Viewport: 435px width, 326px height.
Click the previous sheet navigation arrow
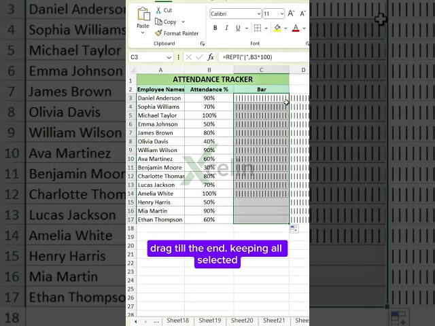(136, 321)
